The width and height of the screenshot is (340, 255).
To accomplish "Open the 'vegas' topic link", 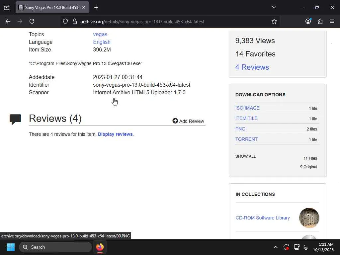I will tap(100, 34).
